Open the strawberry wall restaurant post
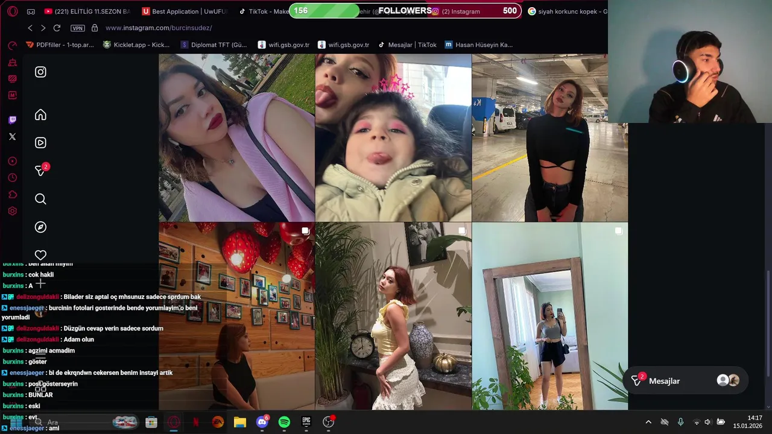This screenshot has height=434, width=772. click(236, 316)
